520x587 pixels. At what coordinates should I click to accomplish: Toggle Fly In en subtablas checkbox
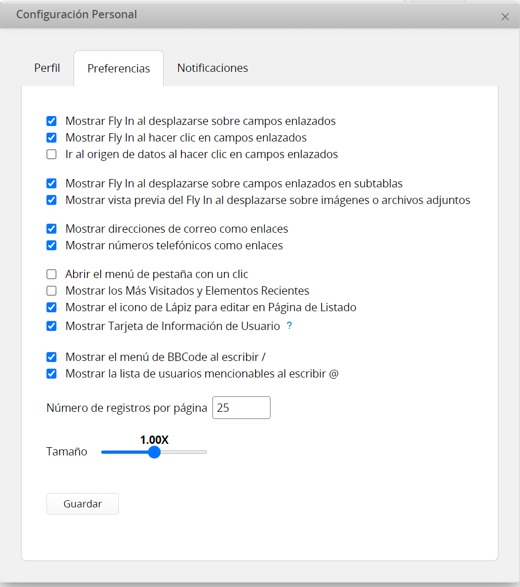click(51, 184)
